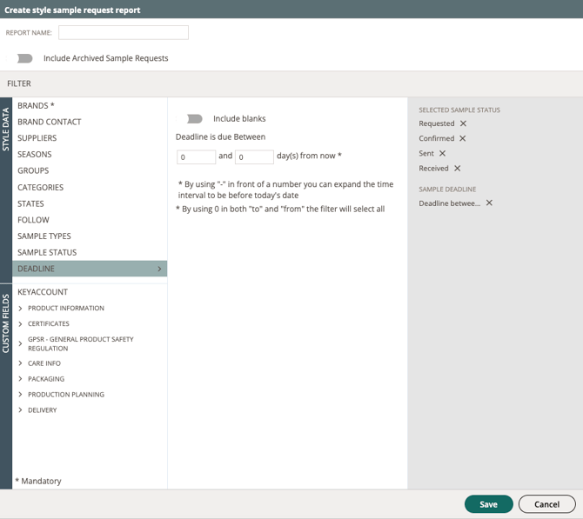The image size is (583, 519).
Task: Click the first deadline days input
Action: coord(196,157)
